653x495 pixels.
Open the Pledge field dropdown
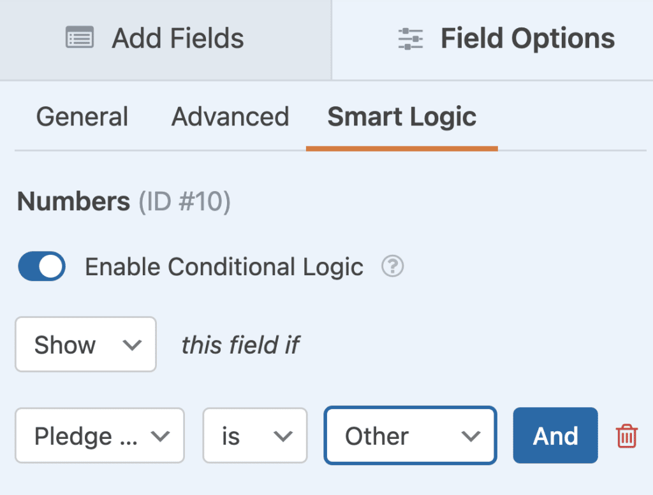[x=99, y=436]
